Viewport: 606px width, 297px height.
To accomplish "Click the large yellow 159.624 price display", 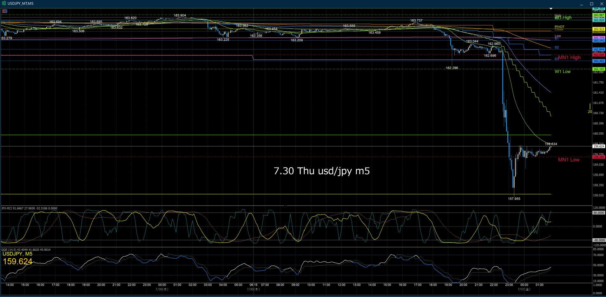I will (x=17, y=261).
